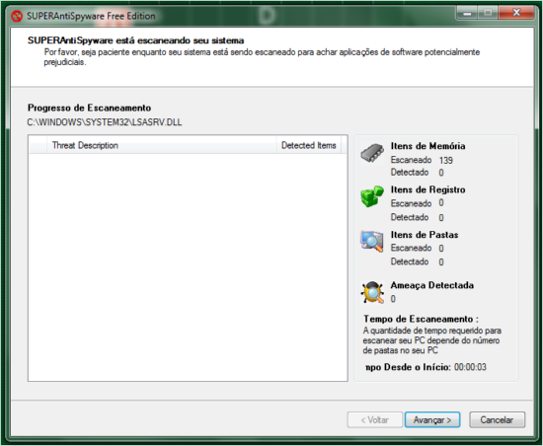Click the disabled Voltar button
This screenshot has width=543, height=446.
pyautogui.click(x=375, y=419)
